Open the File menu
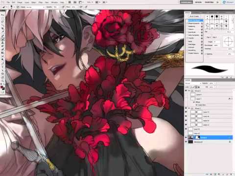This screenshot has width=235, height=176. coord(8,2)
